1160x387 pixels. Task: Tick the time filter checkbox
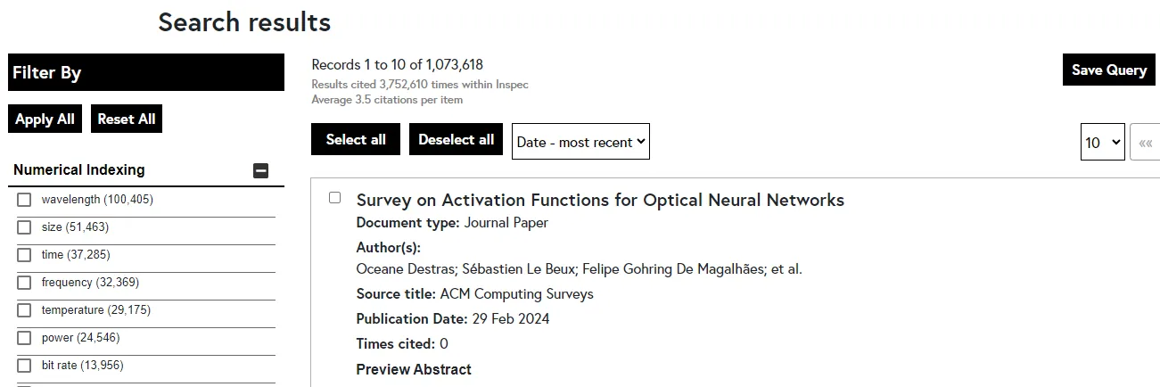tap(24, 255)
